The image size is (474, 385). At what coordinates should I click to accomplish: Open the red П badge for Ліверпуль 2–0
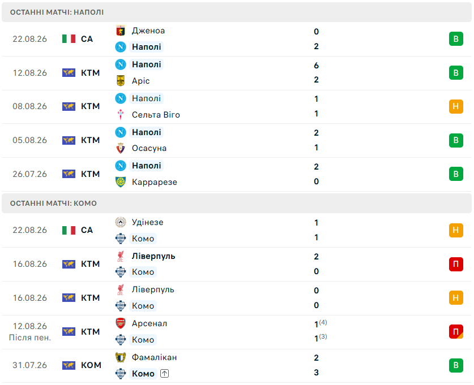click(x=456, y=264)
